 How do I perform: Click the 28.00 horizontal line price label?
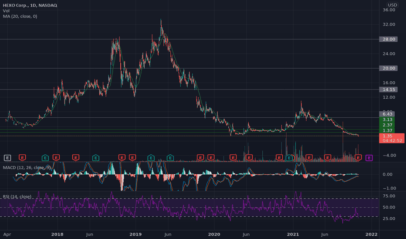click(389, 39)
